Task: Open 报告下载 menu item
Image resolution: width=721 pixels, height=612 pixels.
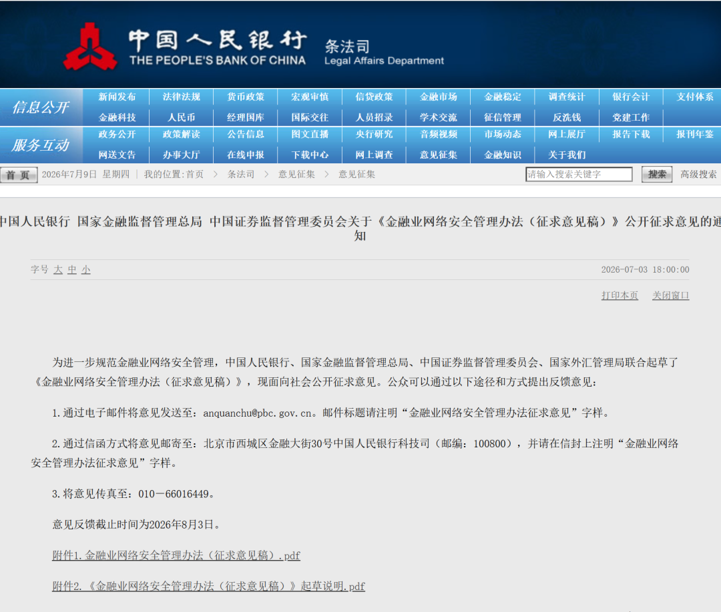Action: click(631, 135)
